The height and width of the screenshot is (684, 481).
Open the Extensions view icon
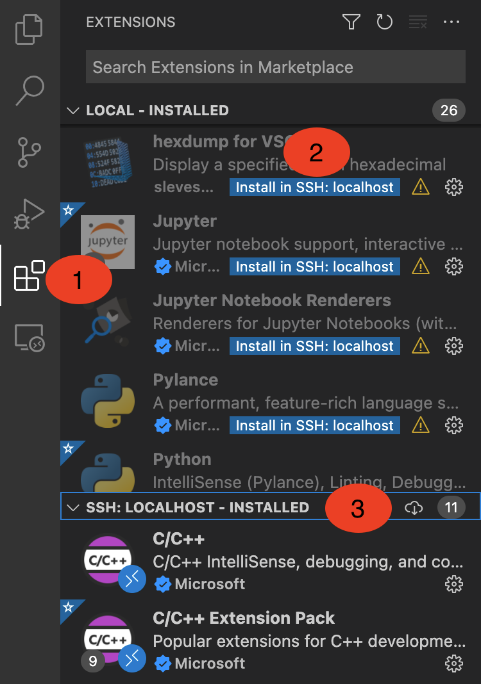click(x=30, y=275)
